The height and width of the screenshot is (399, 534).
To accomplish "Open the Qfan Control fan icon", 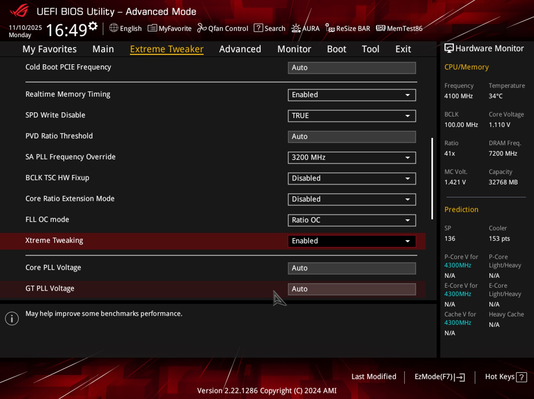I will tap(202, 28).
